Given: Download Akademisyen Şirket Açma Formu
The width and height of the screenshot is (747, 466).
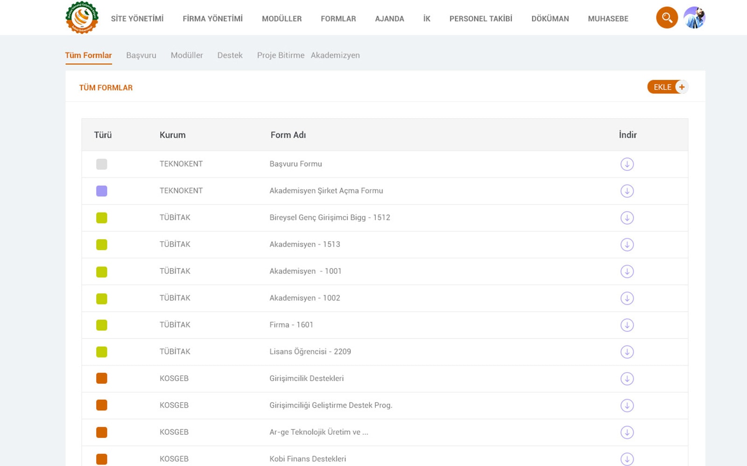Looking at the screenshot, I should [627, 191].
